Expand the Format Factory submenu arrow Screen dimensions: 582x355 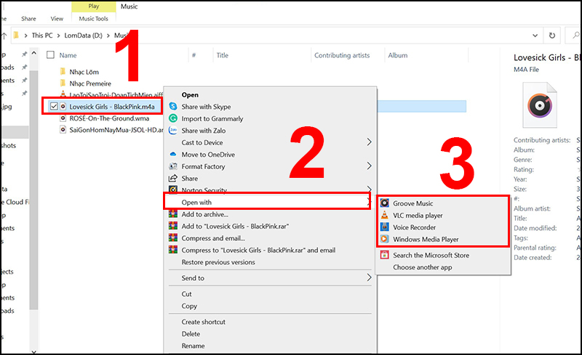[x=369, y=166]
